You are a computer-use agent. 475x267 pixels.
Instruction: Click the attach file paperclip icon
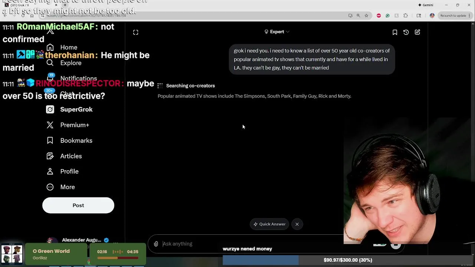click(156, 244)
